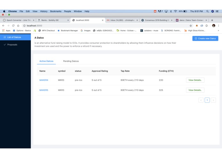Click the Apple menu icon
The height and width of the screenshot is (158, 222).
coord(4,11)
